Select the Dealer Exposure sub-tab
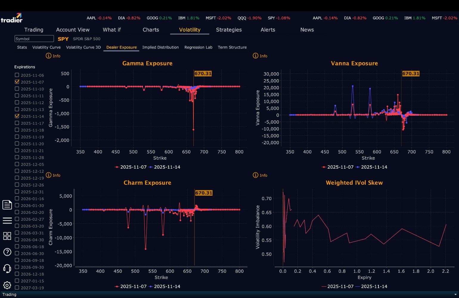This screenshot has width=459, height=298. click(x=122, y=47)
